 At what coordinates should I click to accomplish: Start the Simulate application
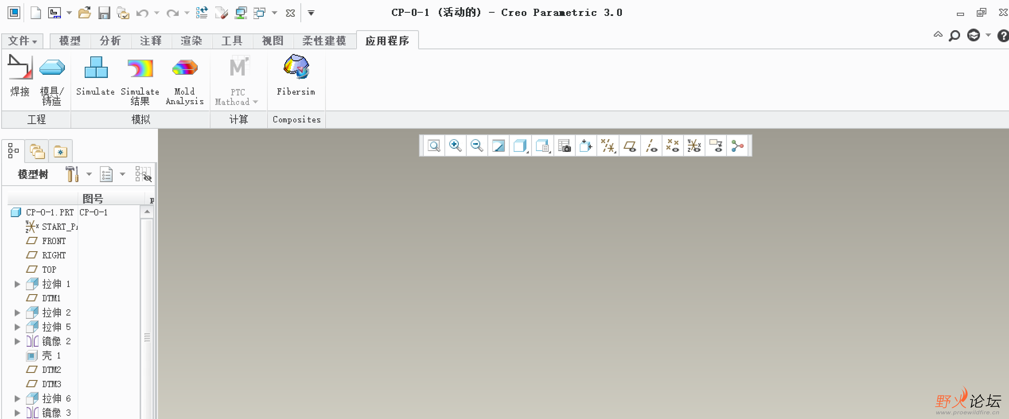(95, 76)
